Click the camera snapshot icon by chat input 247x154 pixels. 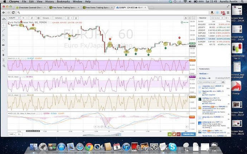tap(223, 82)
